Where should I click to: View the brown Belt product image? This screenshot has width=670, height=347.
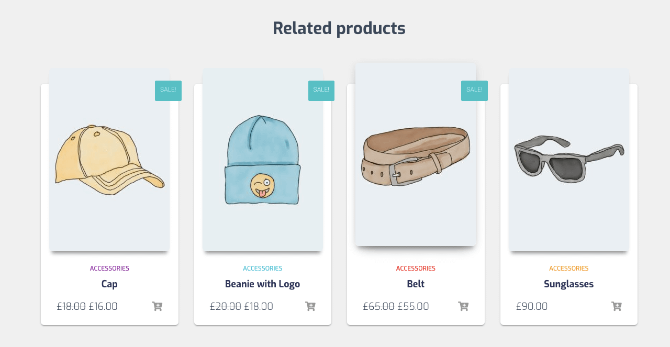click(416, 155)
